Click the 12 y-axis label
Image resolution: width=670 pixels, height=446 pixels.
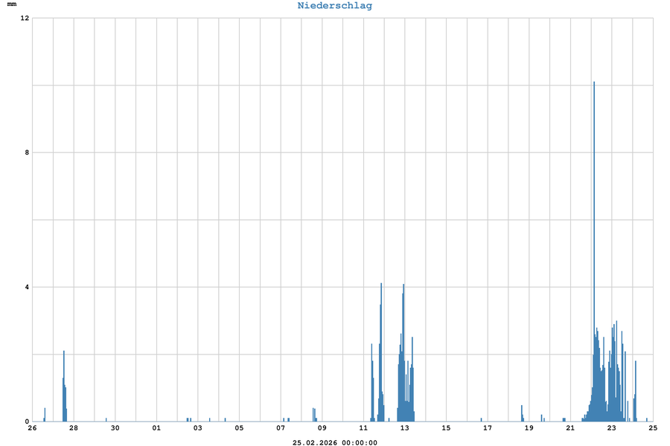[x=25, y=18]
